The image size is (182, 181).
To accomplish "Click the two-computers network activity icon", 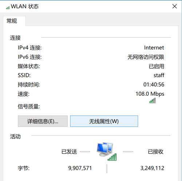I will tap(105, 149).
